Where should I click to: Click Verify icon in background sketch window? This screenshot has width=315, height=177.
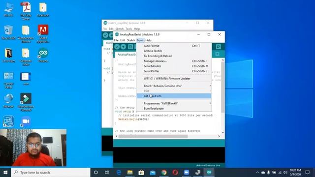105,35
